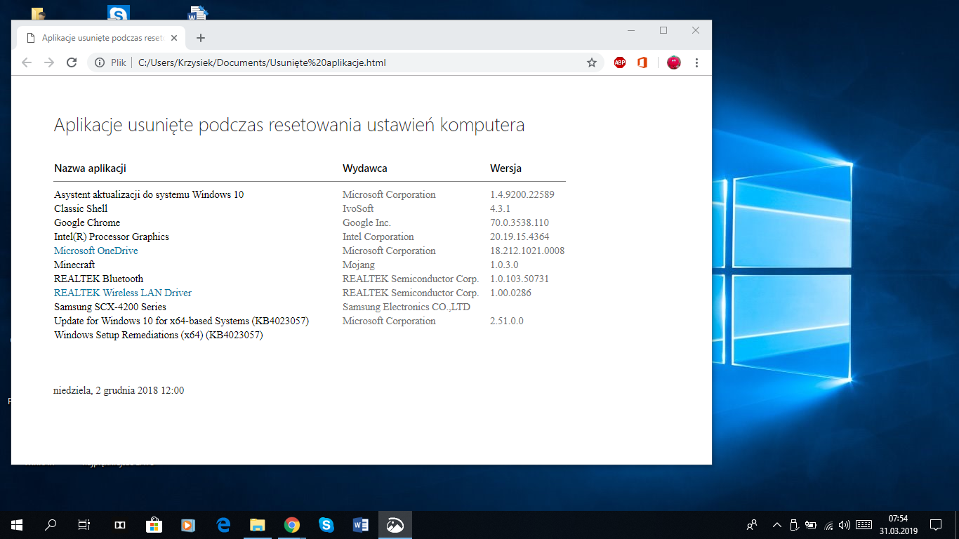Open the Chrome three-dot menu
959x539 pixels.
(696, 62)
